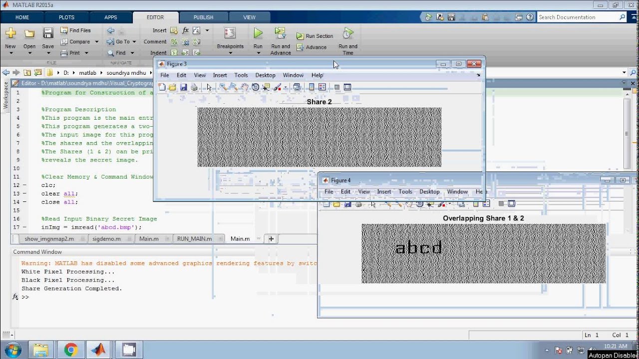Click the Advance button in the ribbon
Screen dimensions: 639x359
pos(312,47)
